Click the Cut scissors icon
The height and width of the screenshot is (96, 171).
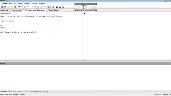coord(9,7)
